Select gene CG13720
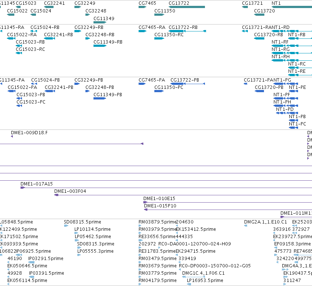The image size is (312, 286). pos(264,11)
